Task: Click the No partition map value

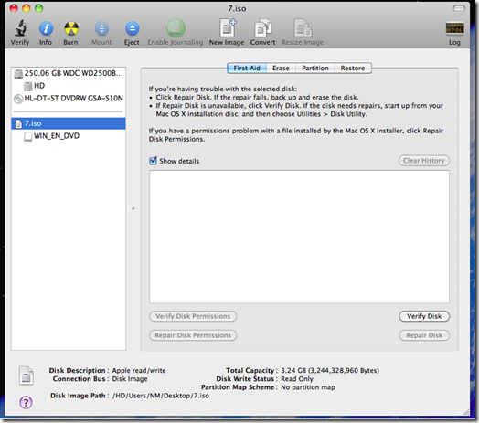Action: pyautogui.click(x=308, y=387)
